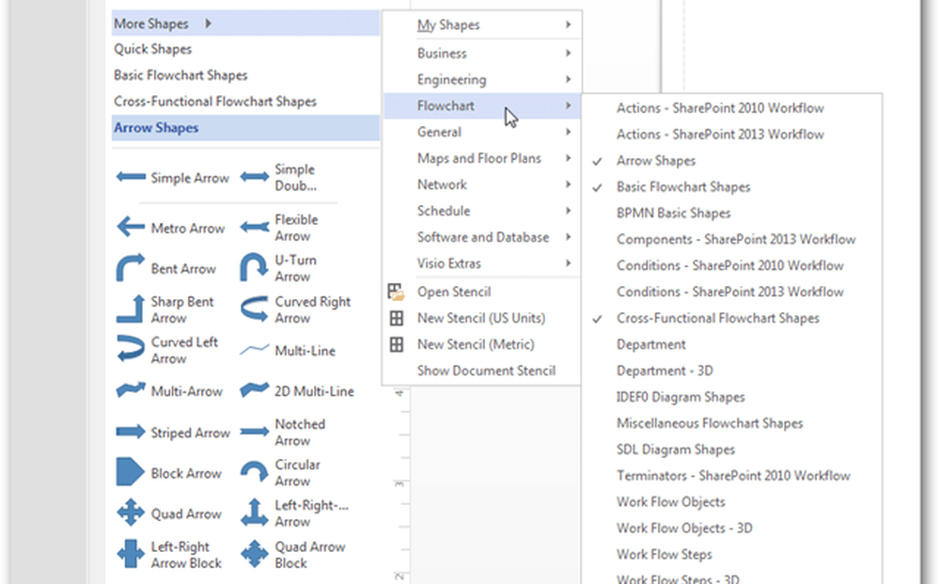Select the Simple Arrow shape icon
Viewport: 940px width, 584px height.
click(131, 177)
